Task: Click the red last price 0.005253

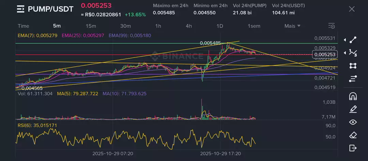Action: click(x=96, y=5)
